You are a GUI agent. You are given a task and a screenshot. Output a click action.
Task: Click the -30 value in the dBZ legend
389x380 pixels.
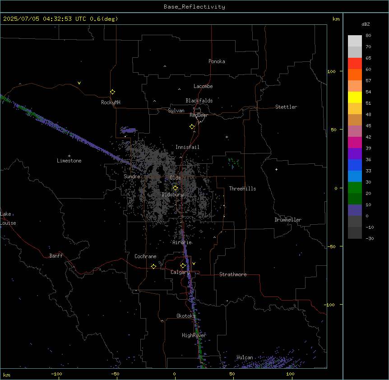[x=370, y=238]
